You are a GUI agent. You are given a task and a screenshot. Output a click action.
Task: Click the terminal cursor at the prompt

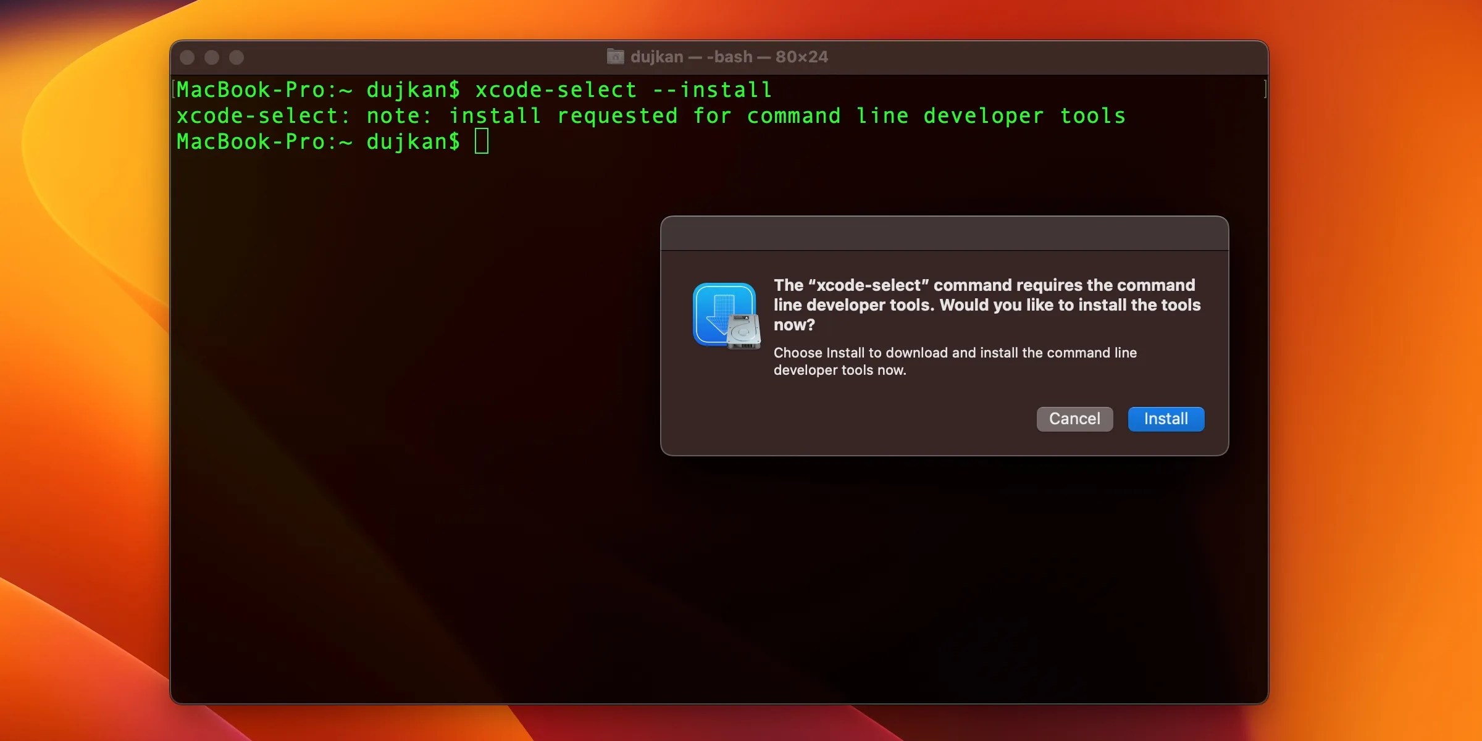pos(481,141)
